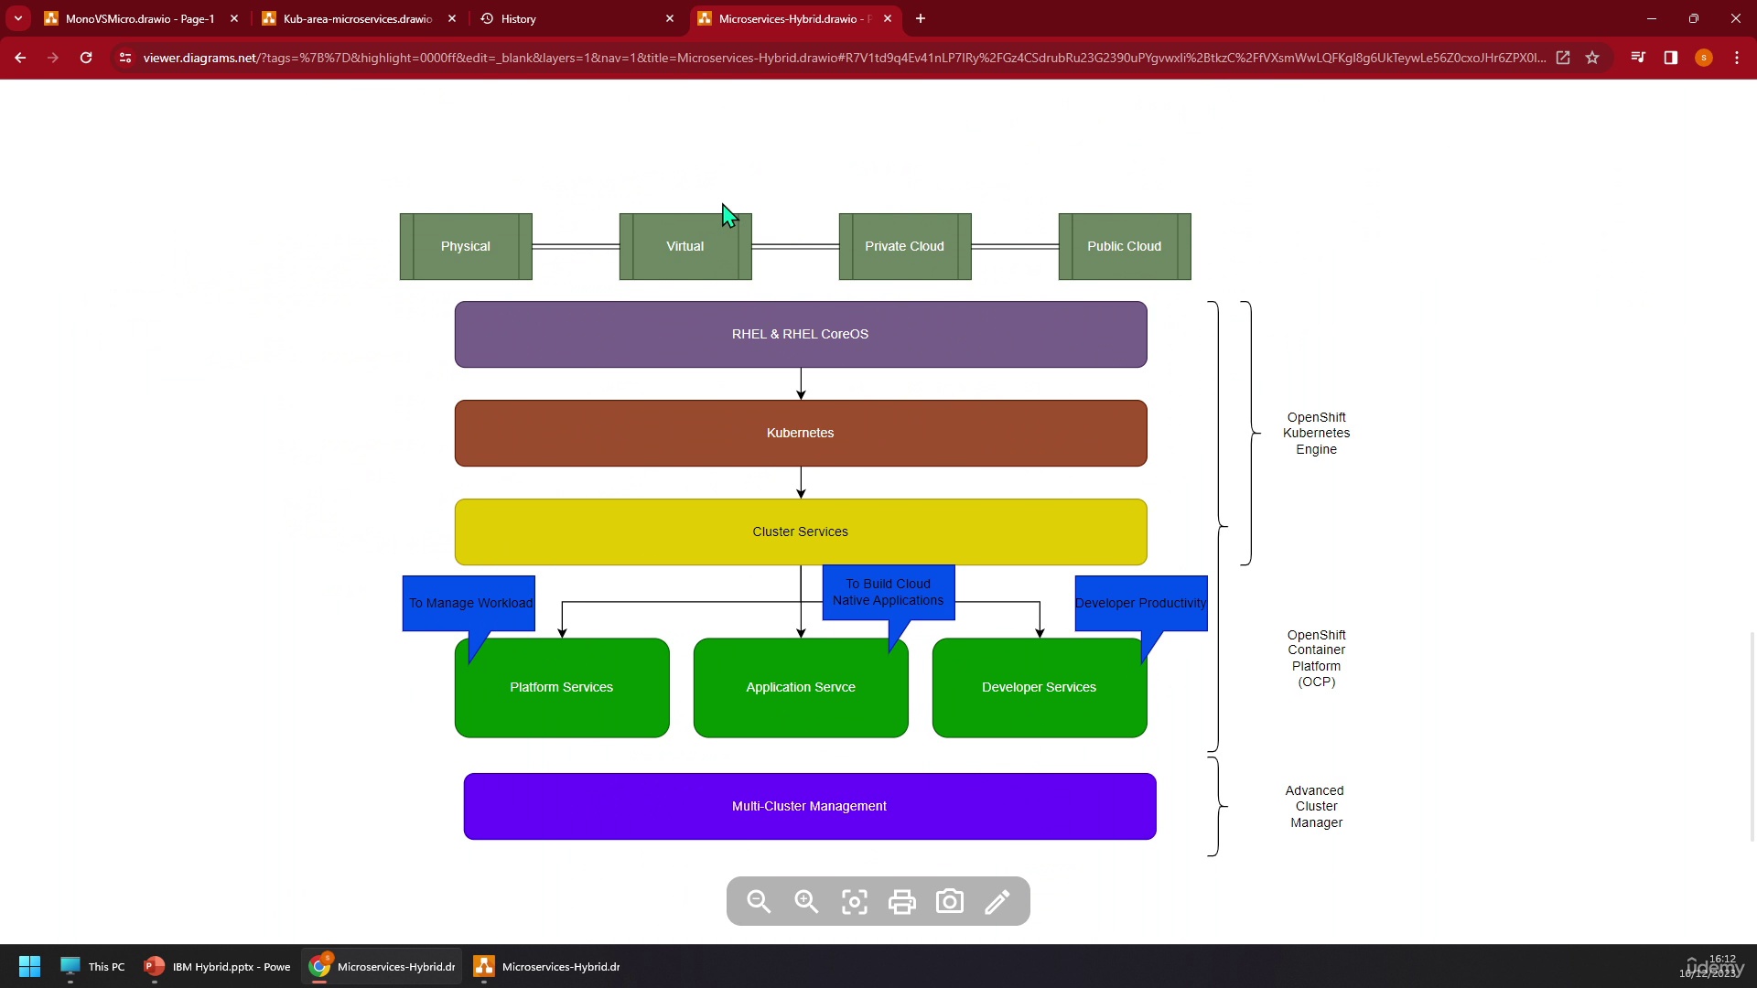The image size is (1757, 988).
Task: Open draw.io Microservices-Hybrid taskbar app
Action: coord(547,966)
